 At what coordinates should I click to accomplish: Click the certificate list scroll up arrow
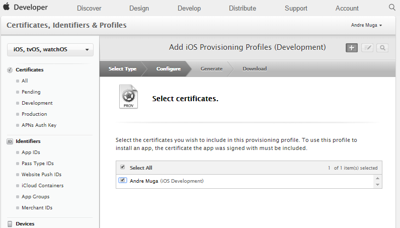[377, 178]
